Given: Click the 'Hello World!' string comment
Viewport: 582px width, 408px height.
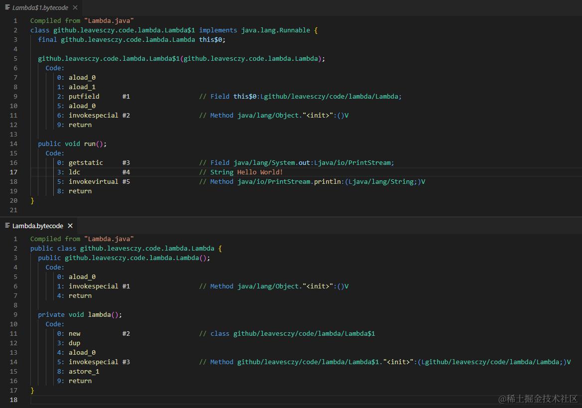Looking at the screenshot, I should pyautogui.click(x=260, y=172).
